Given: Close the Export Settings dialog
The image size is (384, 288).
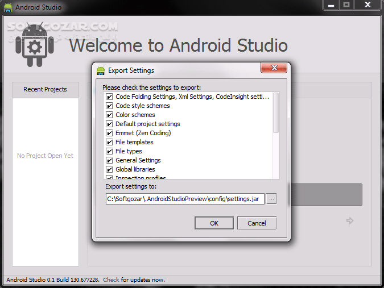Looking at the screenshot, I should pos(274,68).
